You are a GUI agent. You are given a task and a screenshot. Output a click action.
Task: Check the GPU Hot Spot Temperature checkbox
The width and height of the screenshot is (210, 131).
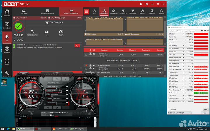pos(86,69)
